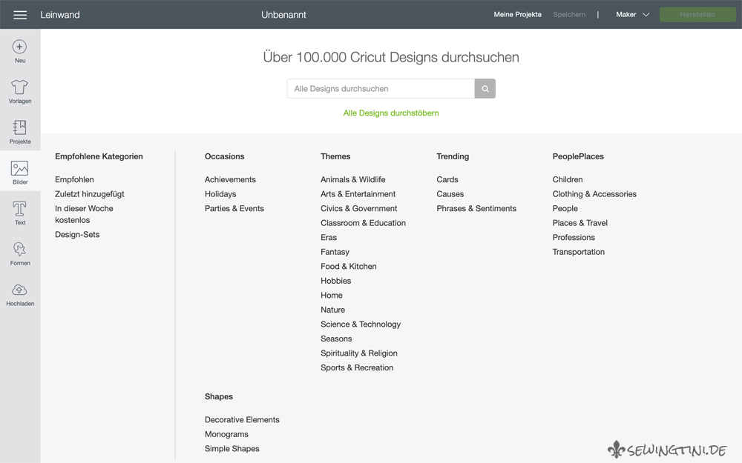Open the Nature theme
Screen dimensions: 742x463
click(x=332, y=310)
